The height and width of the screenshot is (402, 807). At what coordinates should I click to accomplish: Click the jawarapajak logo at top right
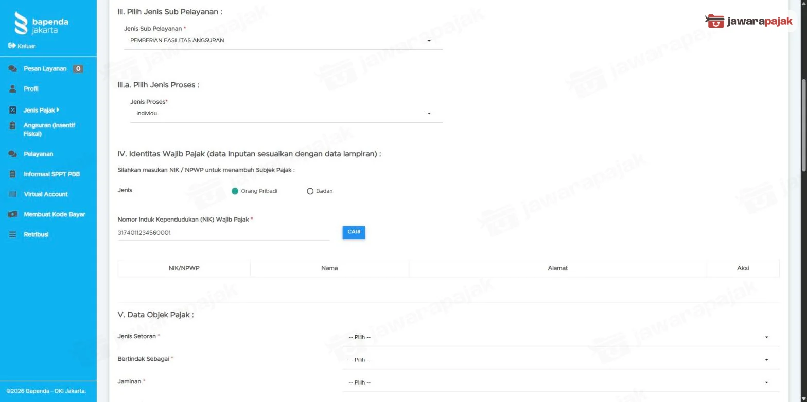click(x=749, y=21)
